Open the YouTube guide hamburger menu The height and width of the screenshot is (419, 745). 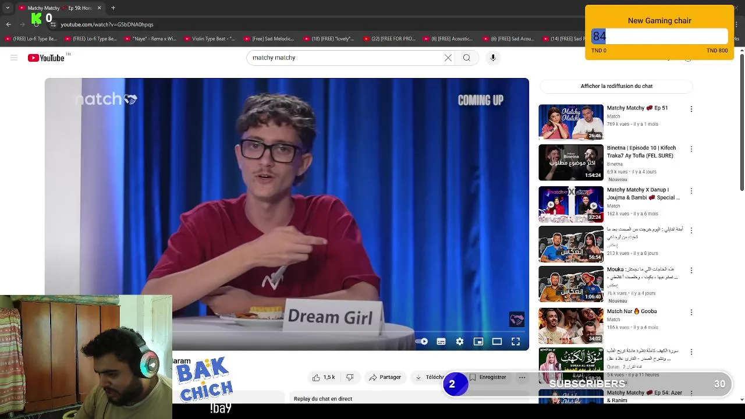(x=14, y=58)
